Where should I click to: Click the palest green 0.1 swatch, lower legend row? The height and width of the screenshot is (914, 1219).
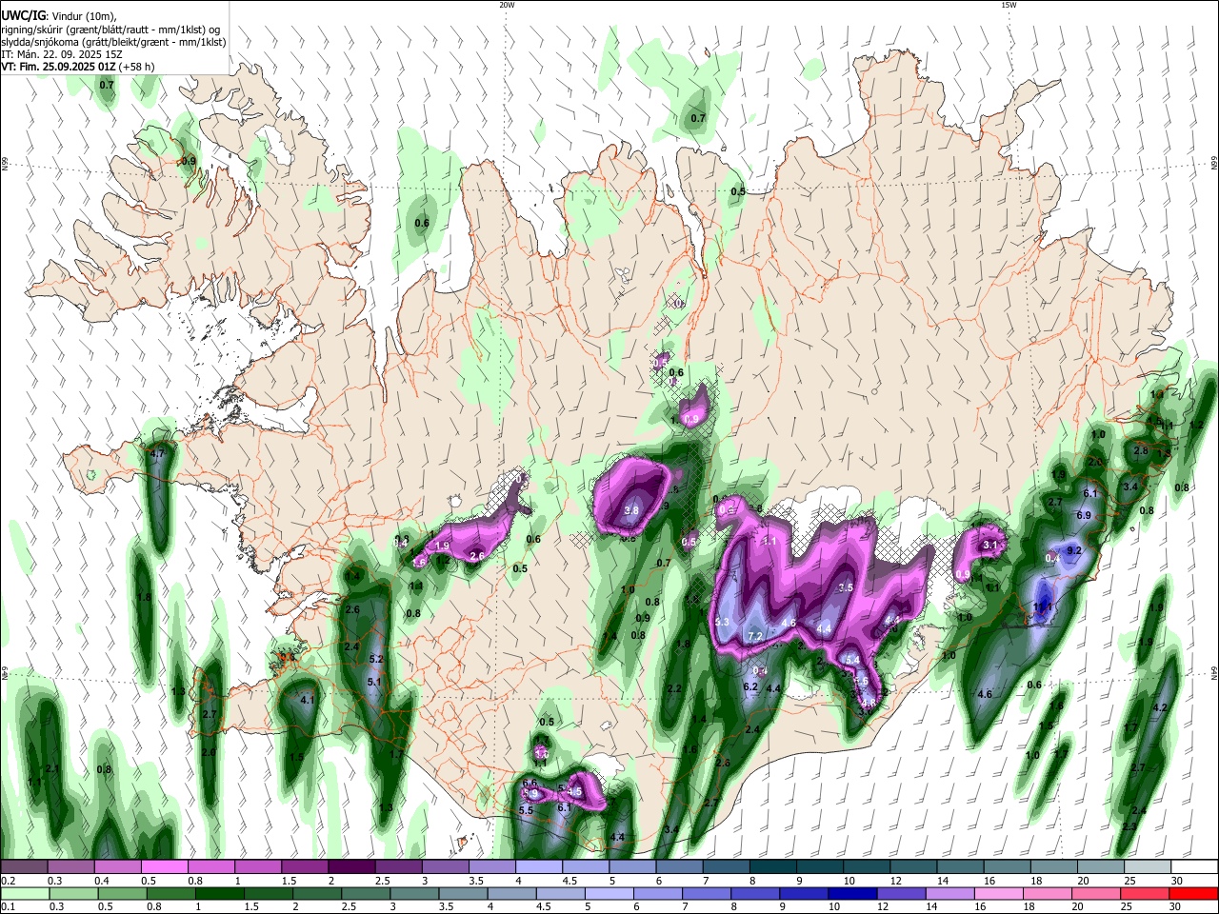25,893
